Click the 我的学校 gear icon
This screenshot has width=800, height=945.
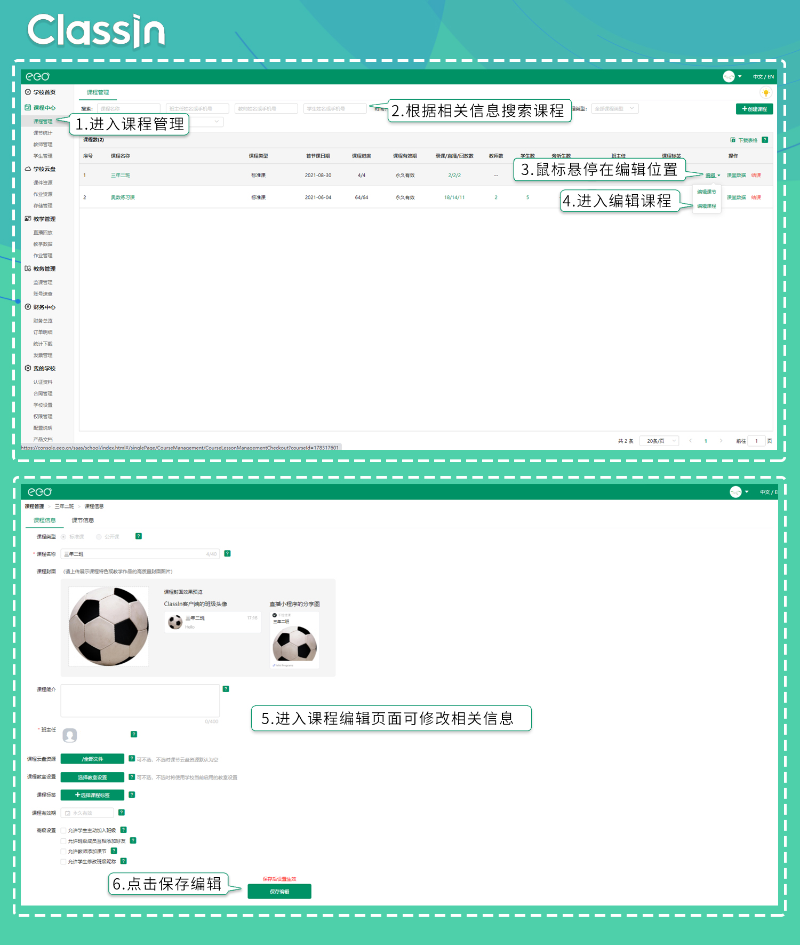28,368
